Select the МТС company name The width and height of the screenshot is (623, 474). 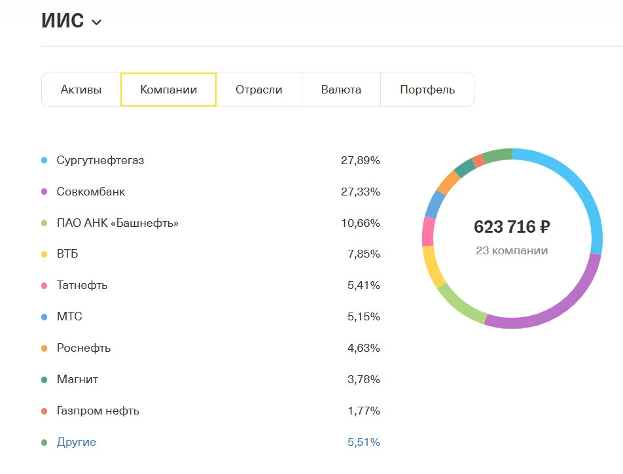69,316
